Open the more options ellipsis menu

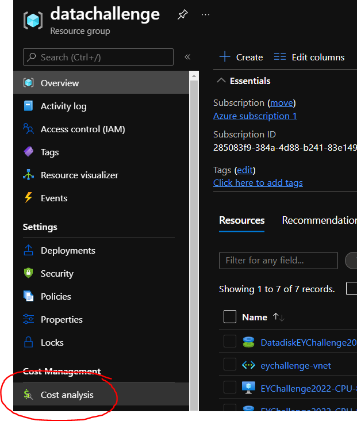click(x=205, y=15)
